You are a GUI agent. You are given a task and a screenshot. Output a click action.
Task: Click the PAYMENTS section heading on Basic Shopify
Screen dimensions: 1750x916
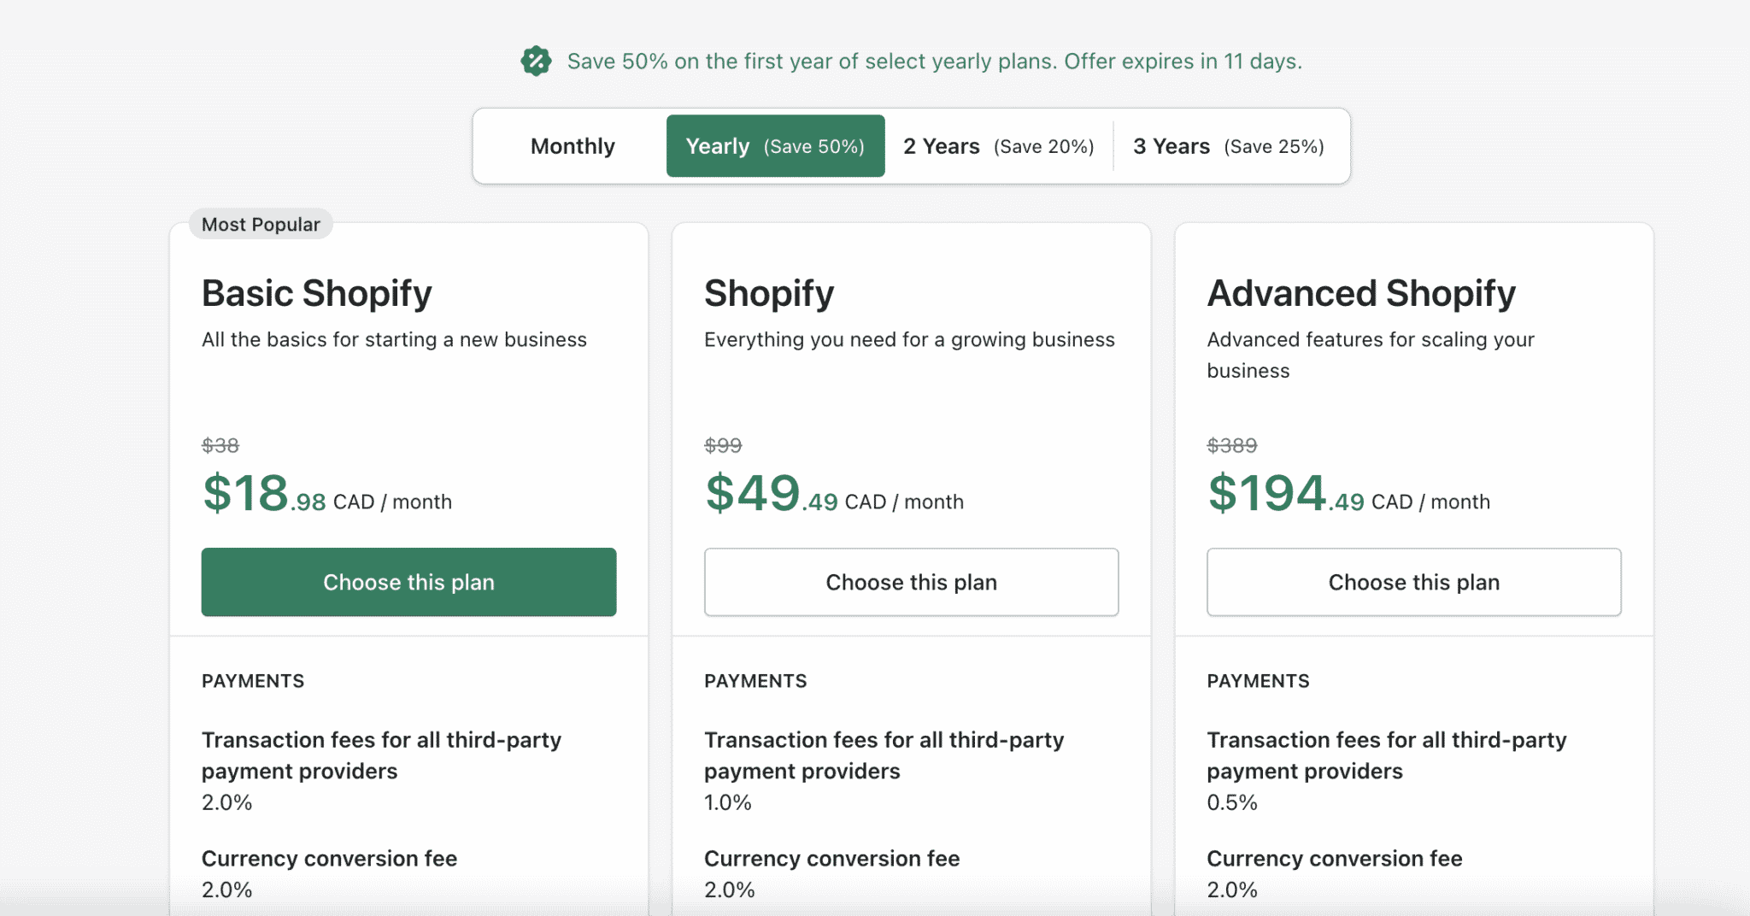tap(253, 680)
